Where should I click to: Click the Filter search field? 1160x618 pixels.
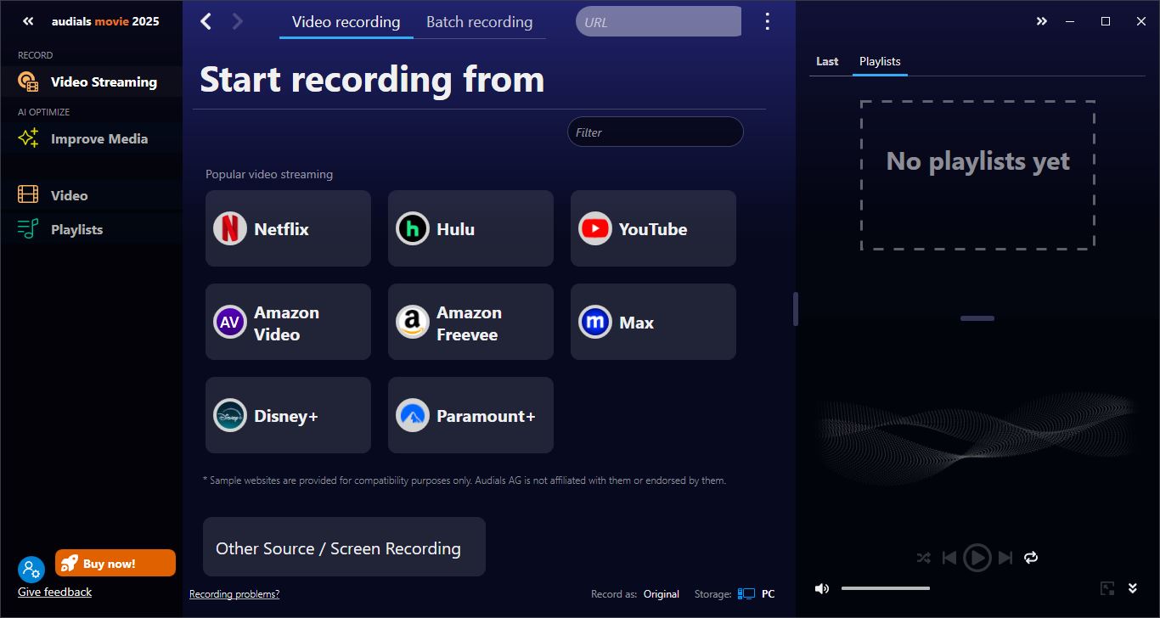tap(655, 132)
